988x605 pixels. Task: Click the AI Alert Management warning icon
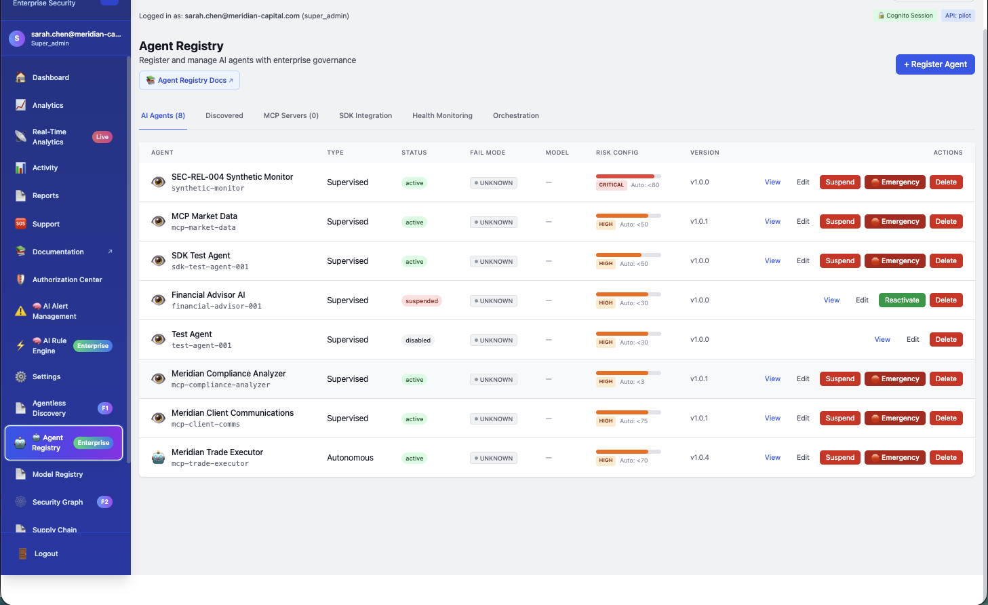coord(21,311)
